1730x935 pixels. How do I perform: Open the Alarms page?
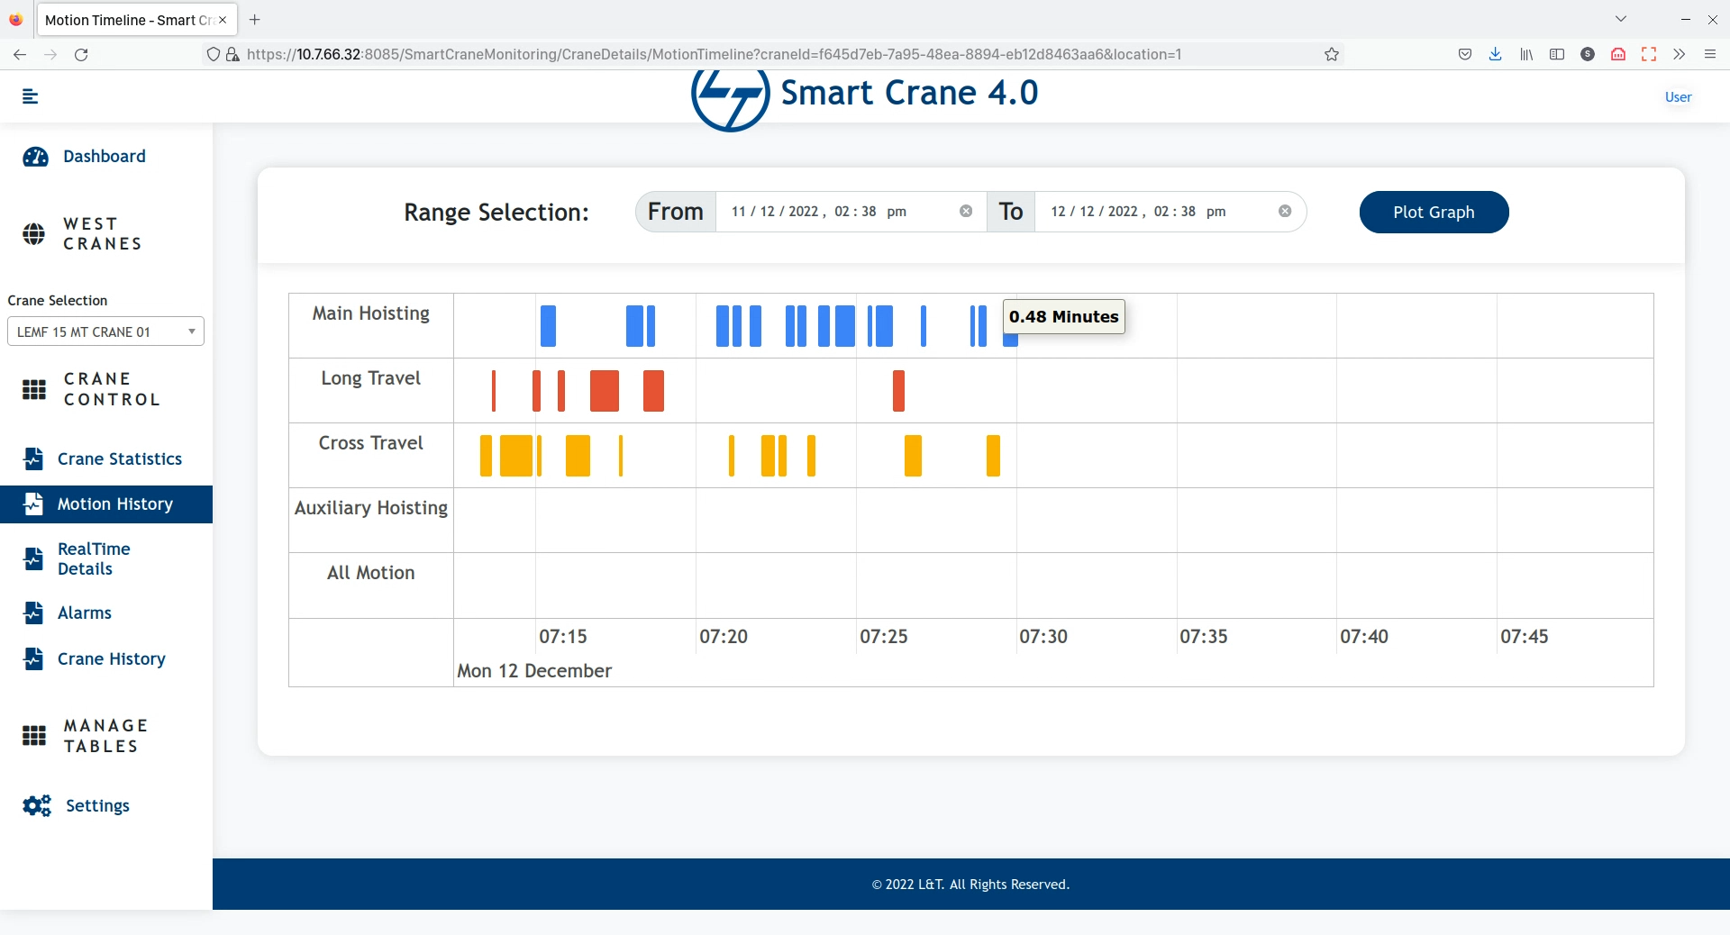click(85, 613)
